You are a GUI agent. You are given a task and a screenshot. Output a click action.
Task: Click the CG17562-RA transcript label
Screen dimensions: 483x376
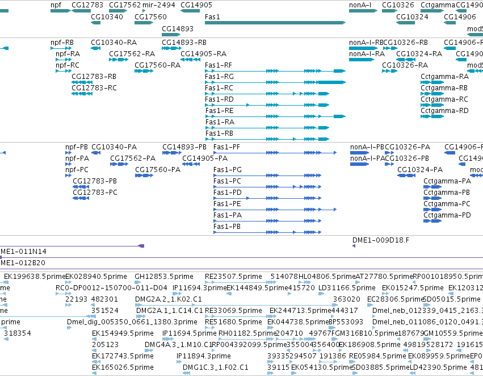(132, 54)
